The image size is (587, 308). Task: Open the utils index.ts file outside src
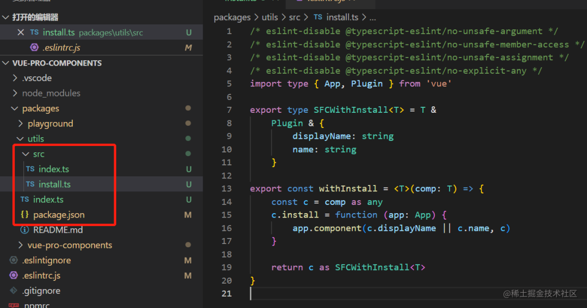[48, 200]
